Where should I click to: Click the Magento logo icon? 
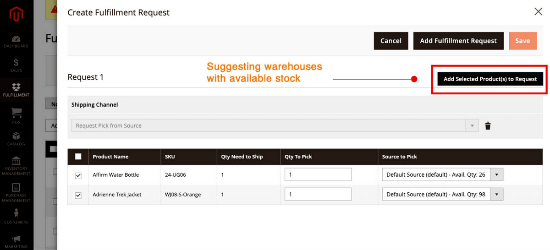(x=16, y=15)
